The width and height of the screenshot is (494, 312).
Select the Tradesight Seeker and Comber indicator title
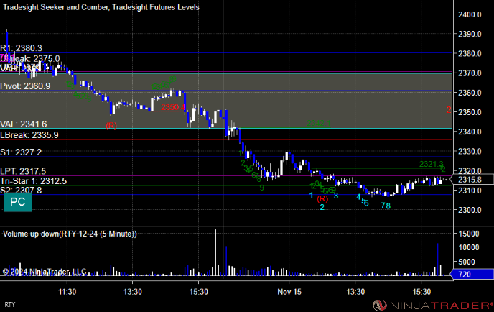(101, 7)
